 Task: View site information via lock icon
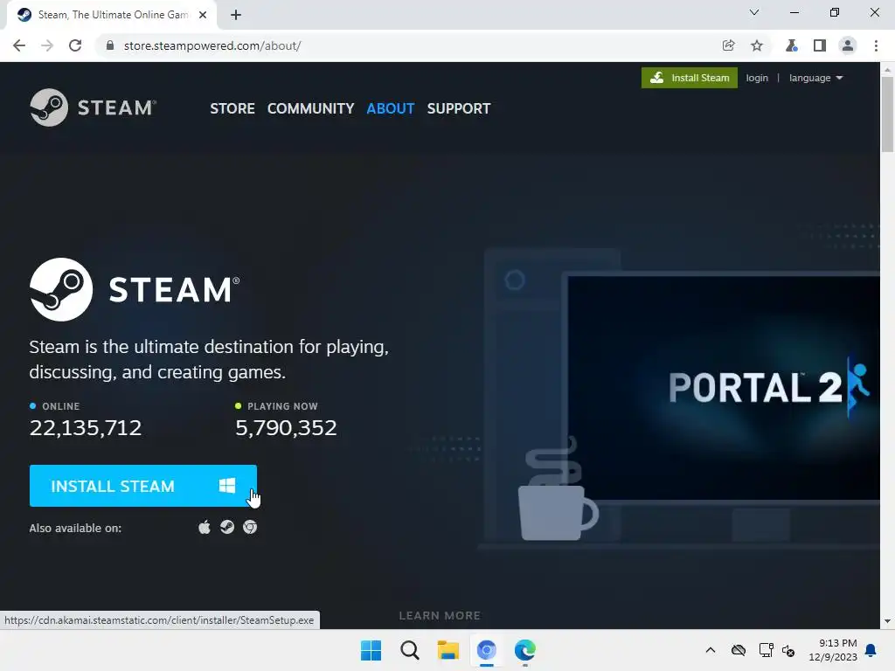pyautogui.click(x=109, y=45)
